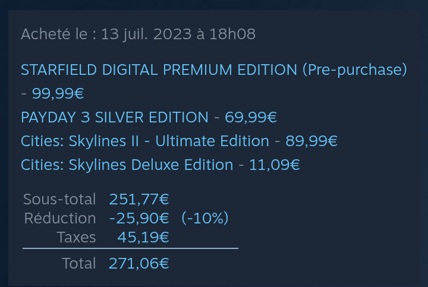Click the Réduction label
428x287 pixels.
(x=59, y=218)
